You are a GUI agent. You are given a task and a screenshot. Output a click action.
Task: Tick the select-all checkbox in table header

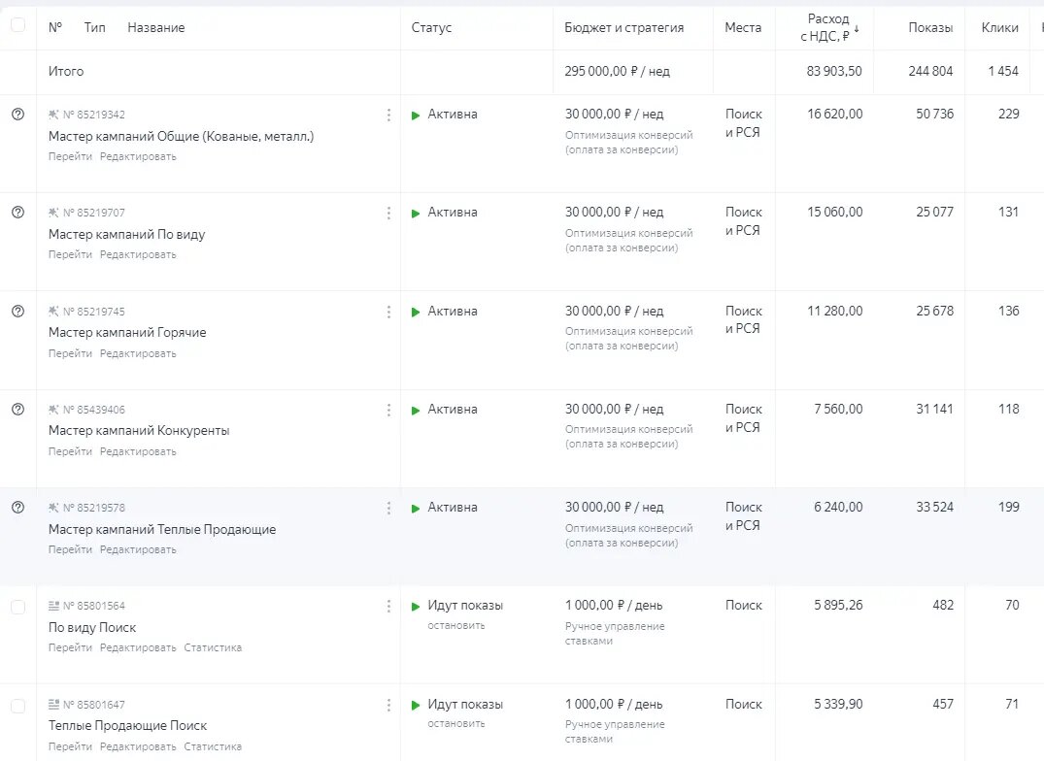coord(17,26)
